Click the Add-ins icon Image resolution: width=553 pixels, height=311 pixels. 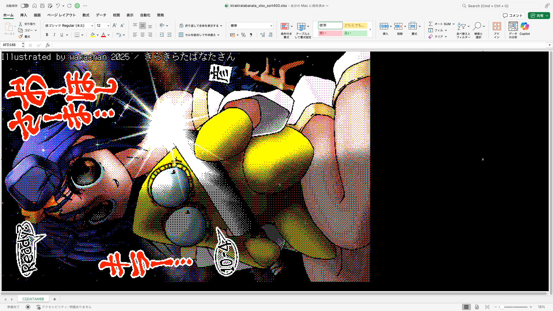(497, 26)
